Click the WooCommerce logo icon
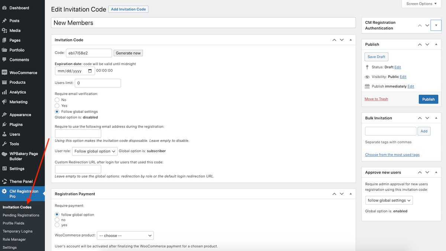 point(4,73)
